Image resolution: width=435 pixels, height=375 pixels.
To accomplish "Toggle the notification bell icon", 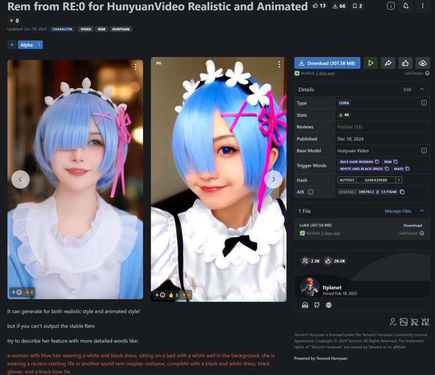I will (x=406, y=6).
